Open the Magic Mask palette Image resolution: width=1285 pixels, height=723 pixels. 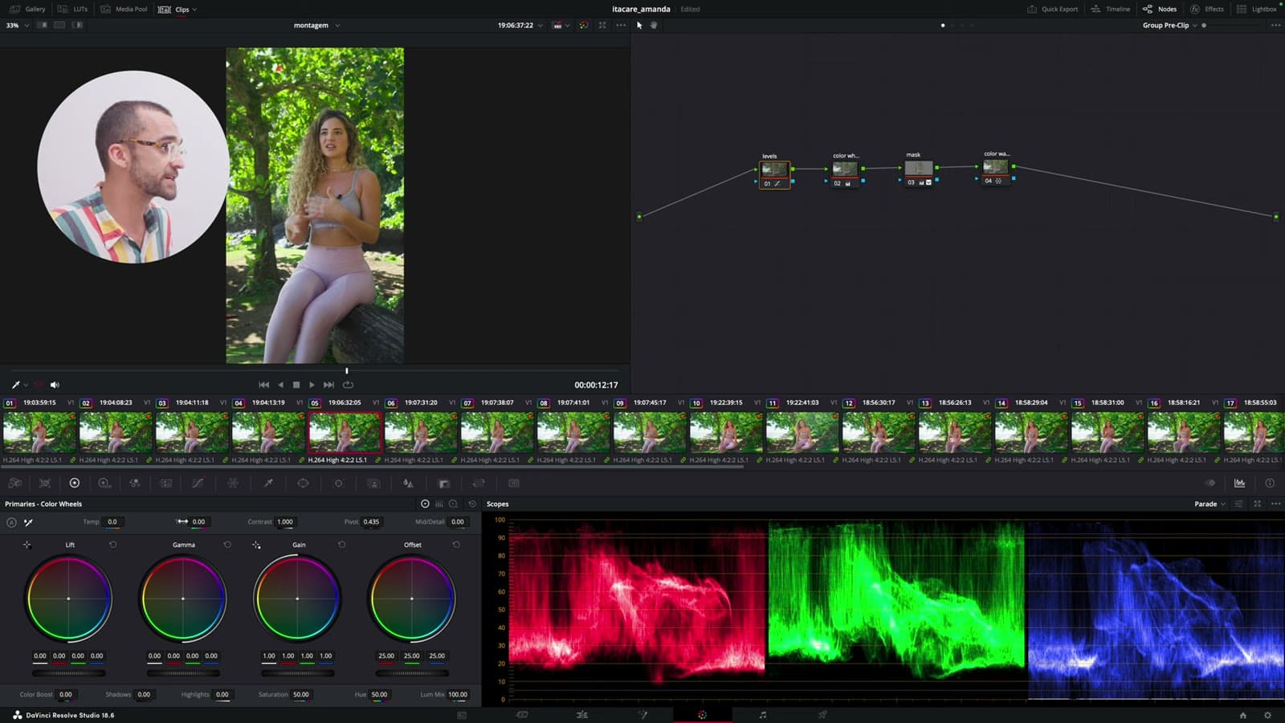(373, 483)
